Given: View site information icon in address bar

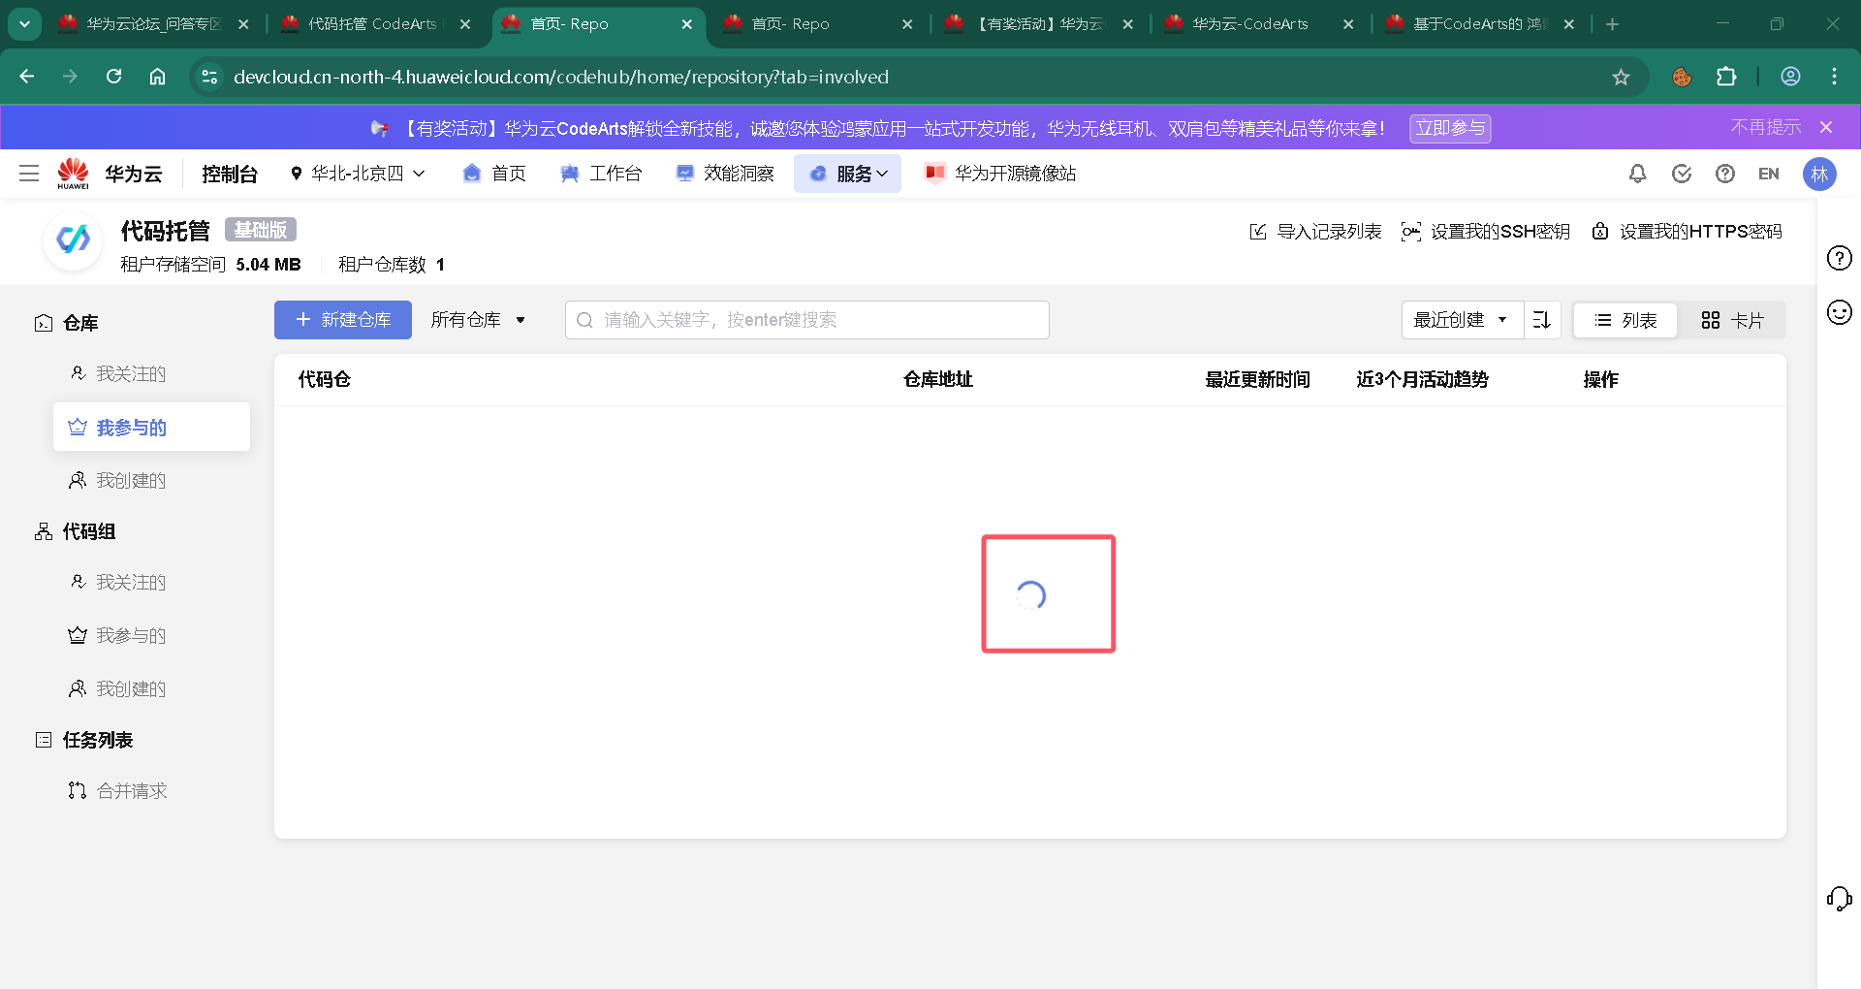Looking at the screenshot, I should (x=209, y=77).
